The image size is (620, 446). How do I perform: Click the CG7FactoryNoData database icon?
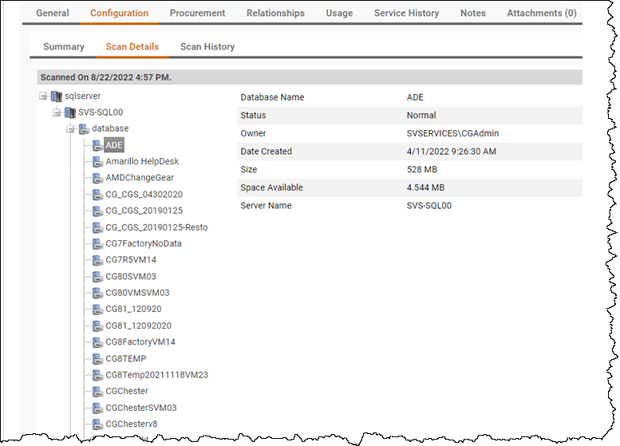(97, 243)
